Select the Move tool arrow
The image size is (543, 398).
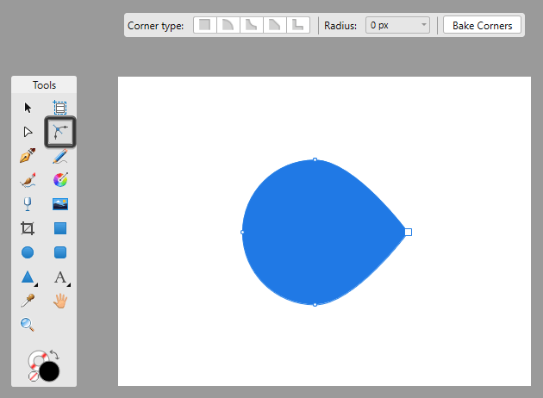click(28, 108)
